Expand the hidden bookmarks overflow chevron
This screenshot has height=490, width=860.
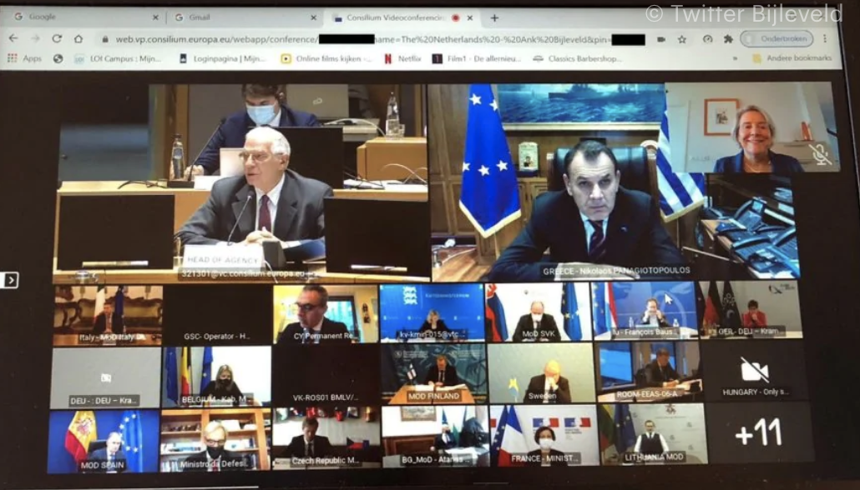[736, 58]
